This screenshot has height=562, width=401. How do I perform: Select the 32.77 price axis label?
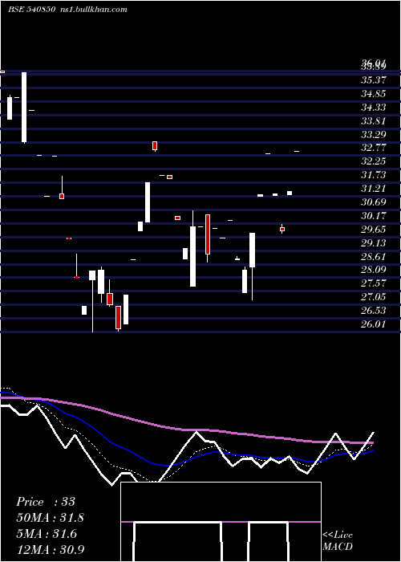[374, 148]
